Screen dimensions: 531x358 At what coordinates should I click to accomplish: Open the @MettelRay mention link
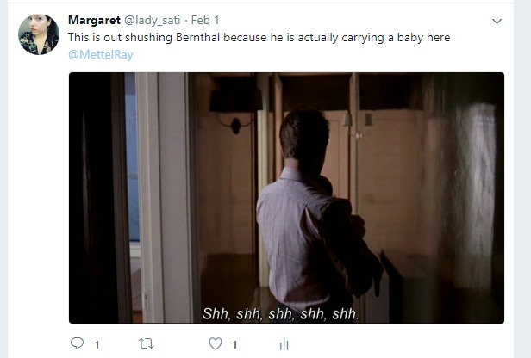pyautogui.click(x=101, y=55)
